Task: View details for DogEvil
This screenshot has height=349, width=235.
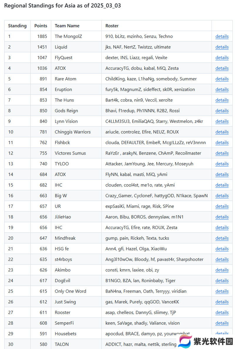Action: tap(222, 281)
